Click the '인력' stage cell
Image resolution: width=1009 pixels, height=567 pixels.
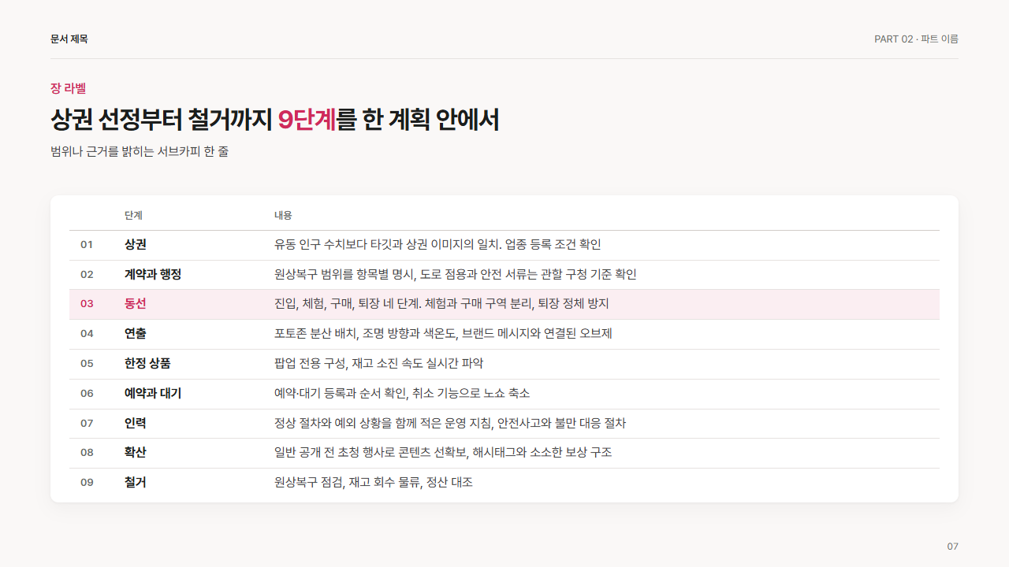pyautogui.click(x=136, y=424)
